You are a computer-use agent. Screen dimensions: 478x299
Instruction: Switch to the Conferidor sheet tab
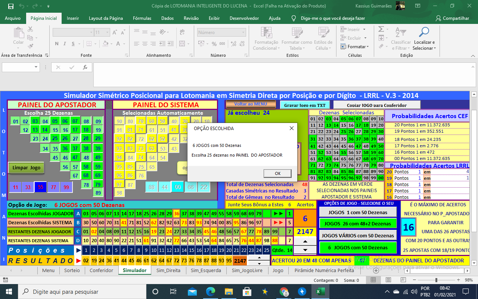101,270
